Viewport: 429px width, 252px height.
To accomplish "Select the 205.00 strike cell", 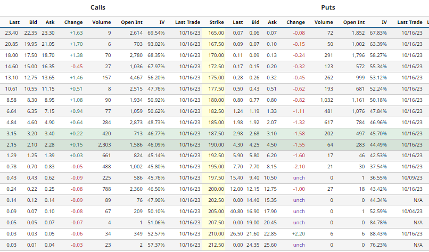I will [213, 212].
